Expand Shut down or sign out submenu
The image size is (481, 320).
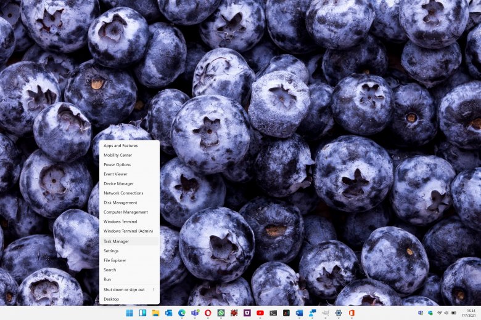pyautogui.click(x=129, y=290)
